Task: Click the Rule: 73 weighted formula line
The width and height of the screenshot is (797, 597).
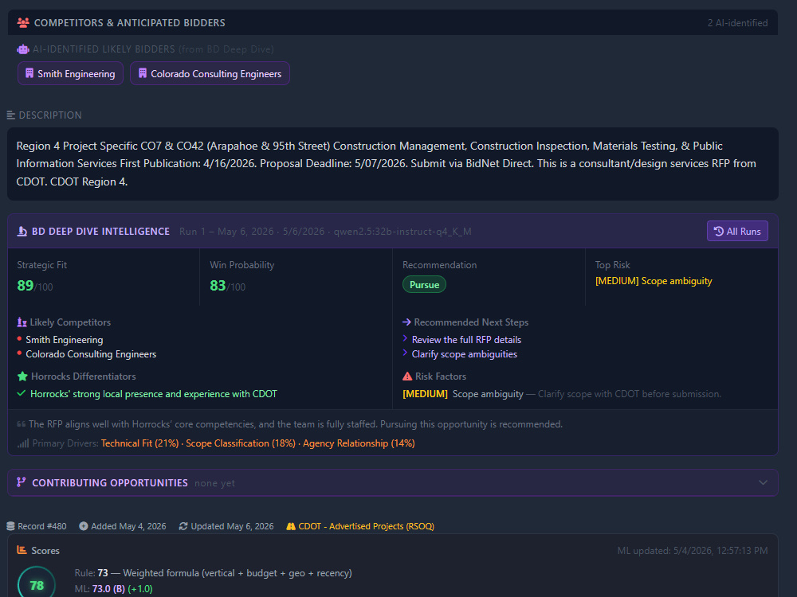Action: point(213,573)
